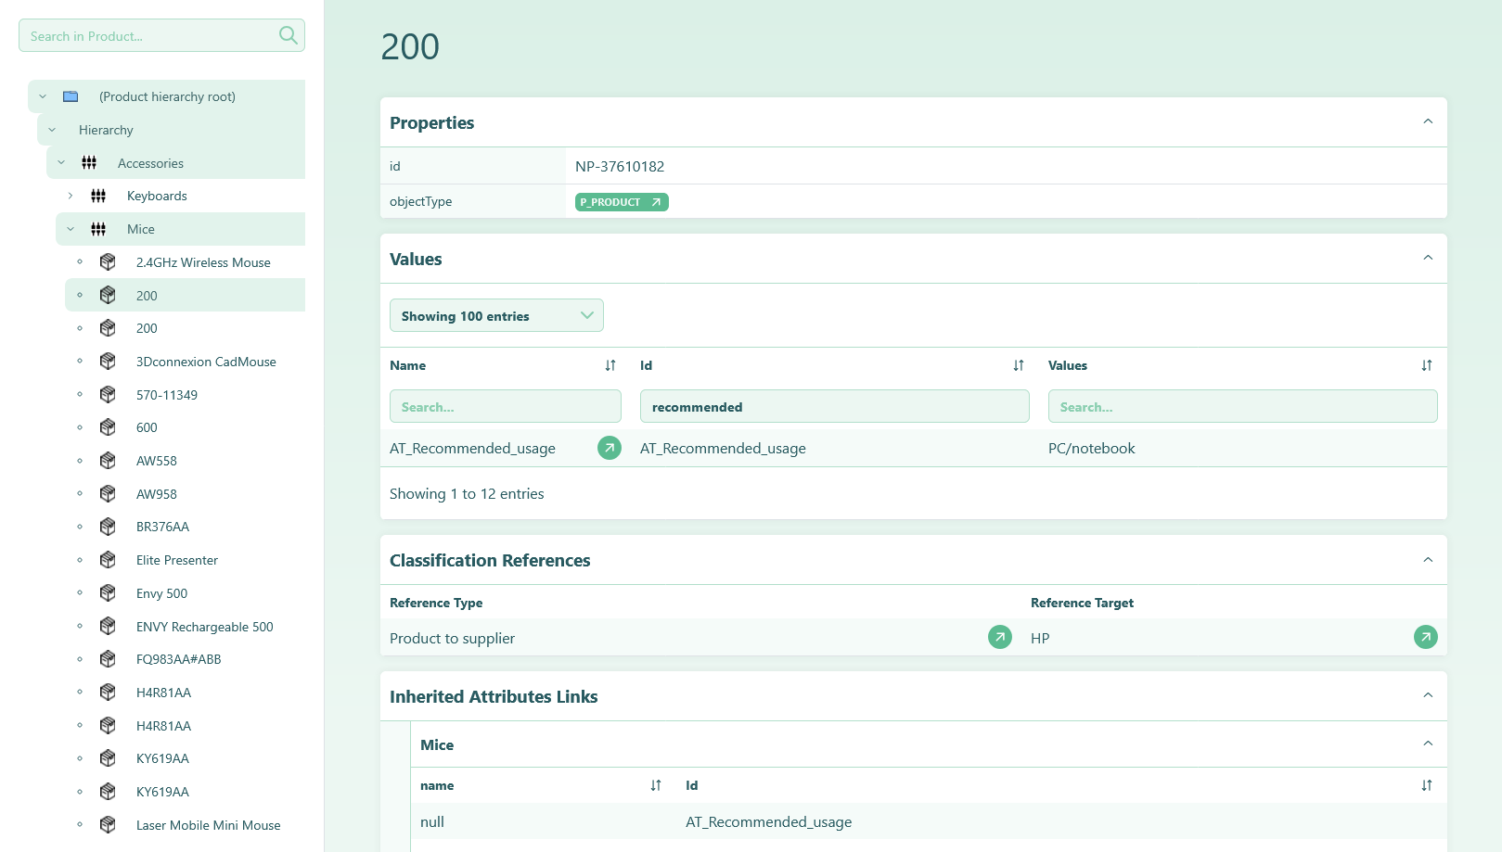
Task: Click the Name column search field
Action: 506,406
